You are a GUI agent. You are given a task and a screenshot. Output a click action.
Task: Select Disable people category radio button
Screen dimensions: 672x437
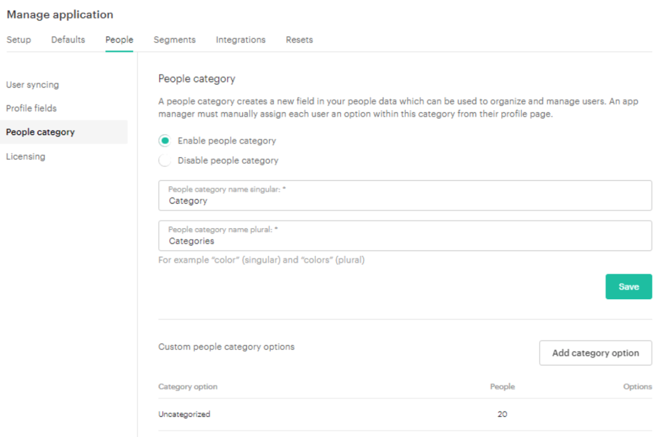(165, 161)
